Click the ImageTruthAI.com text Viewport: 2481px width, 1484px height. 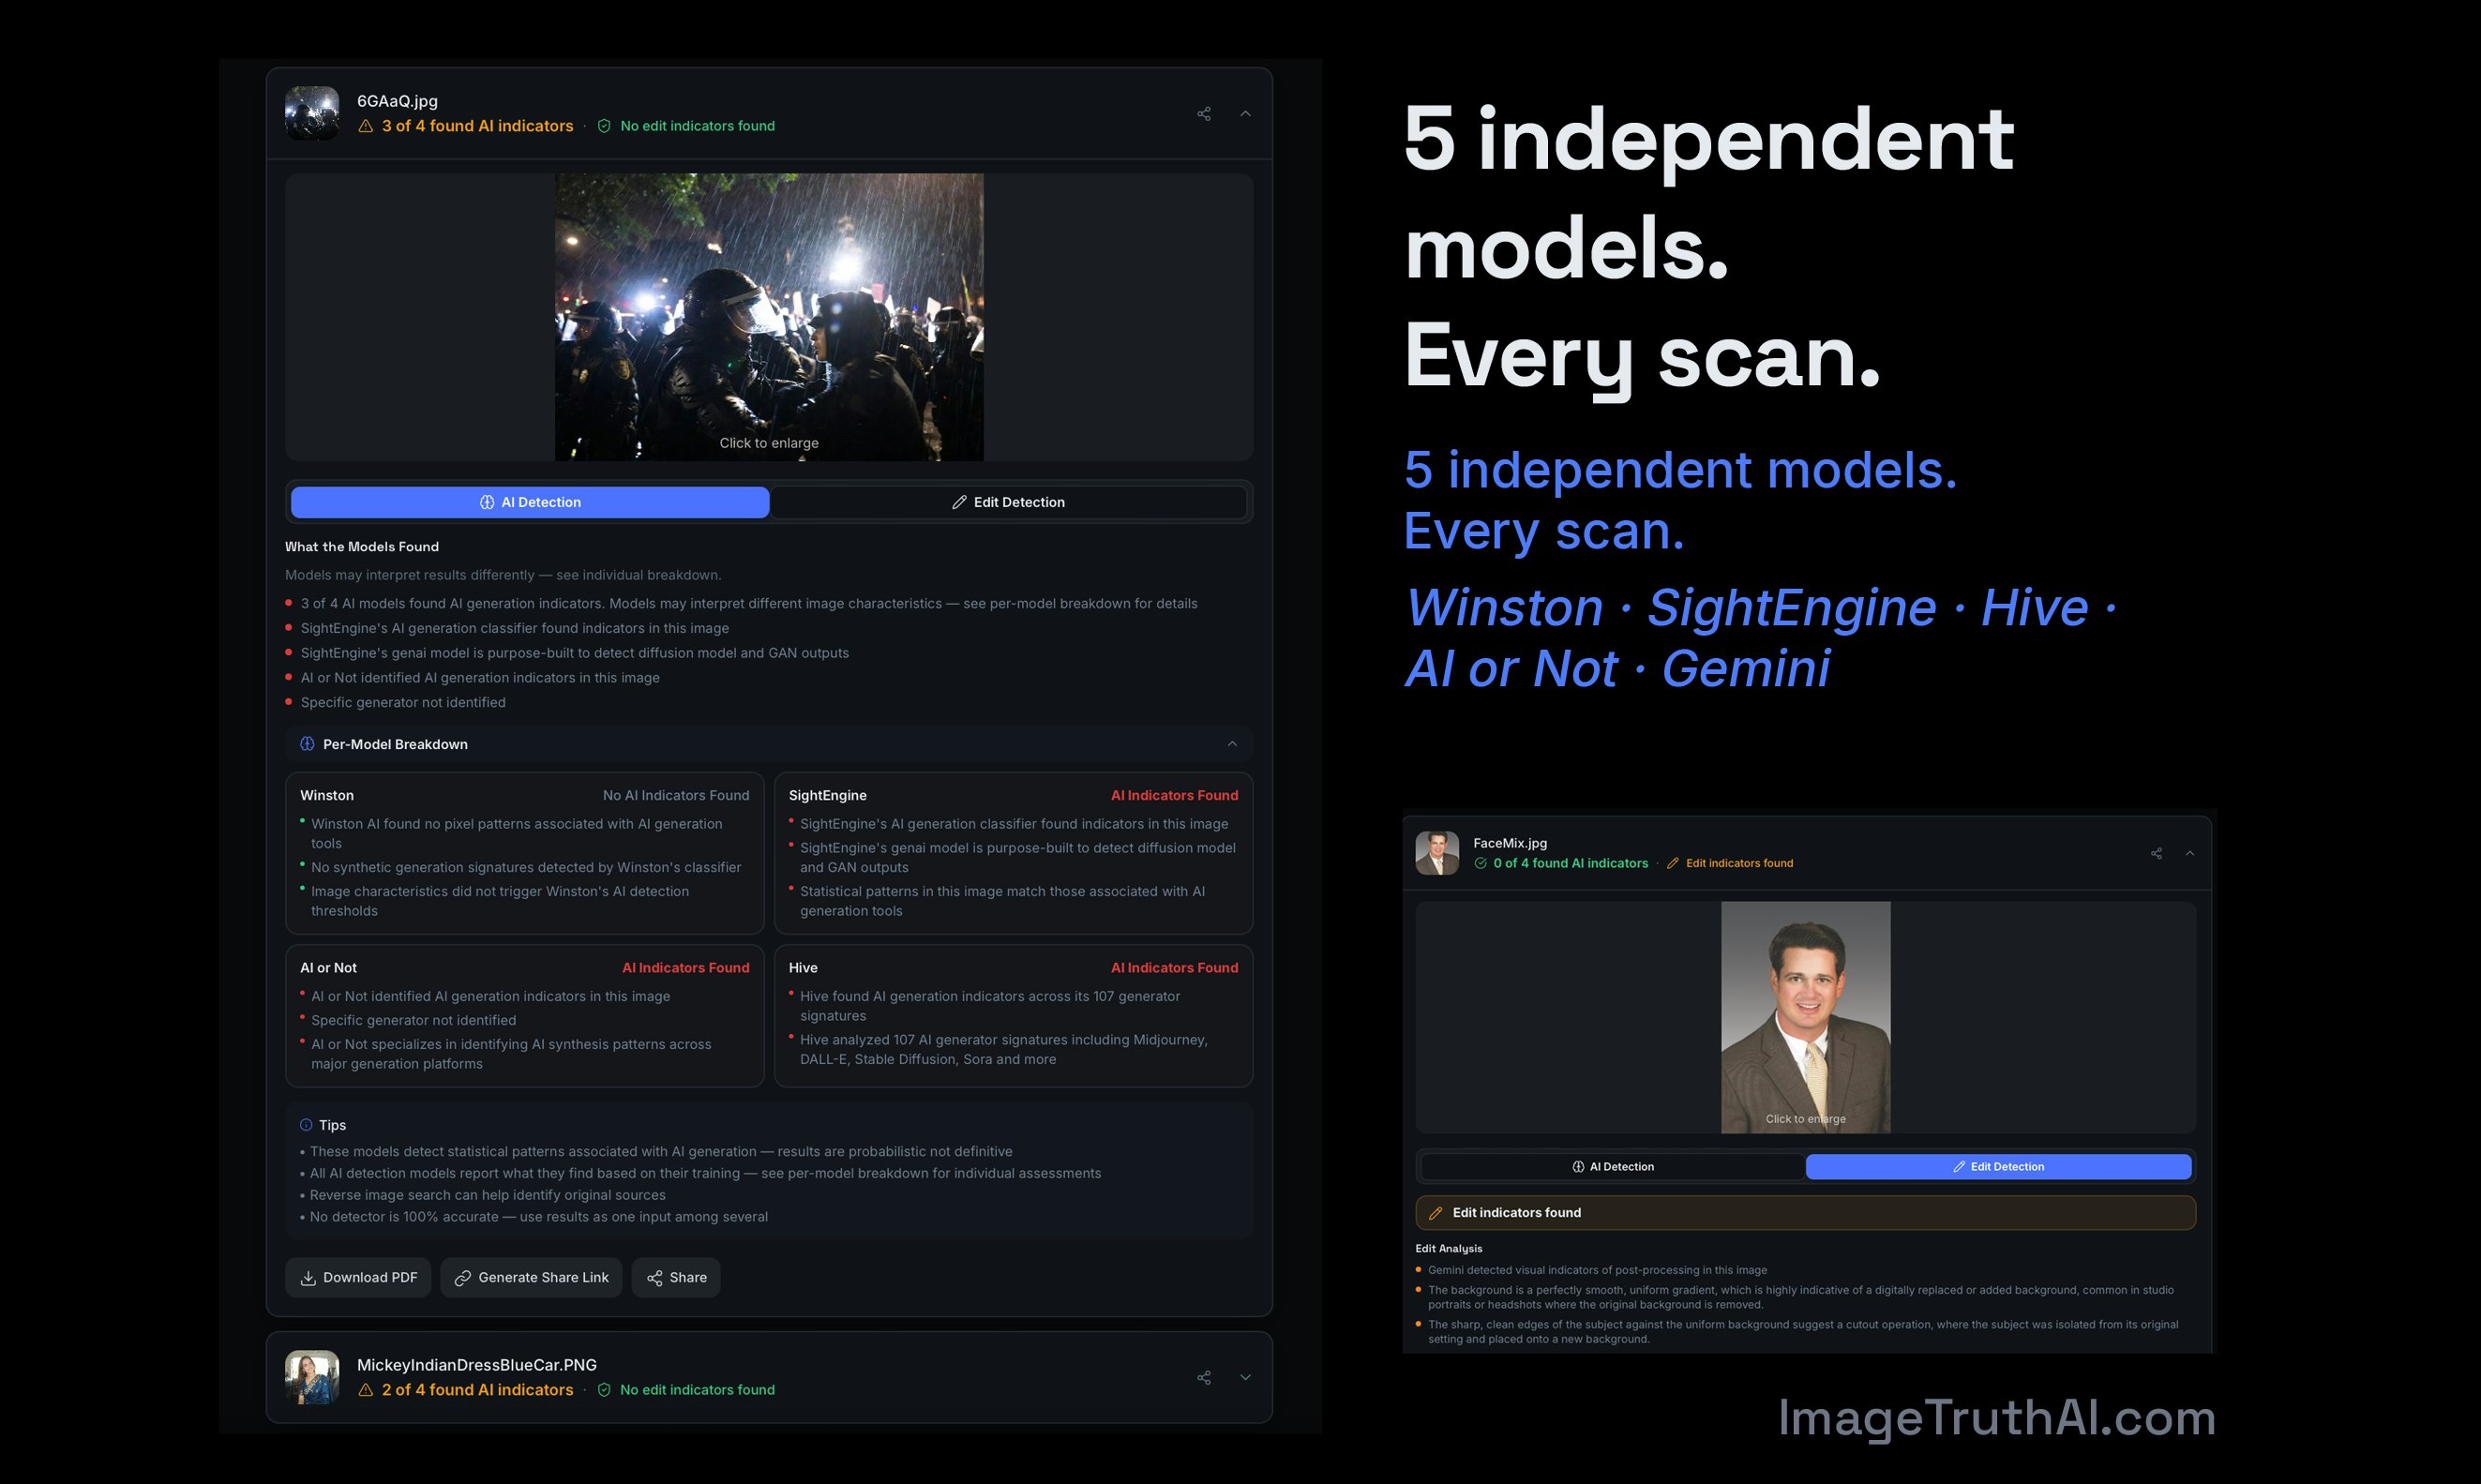1997,1418
